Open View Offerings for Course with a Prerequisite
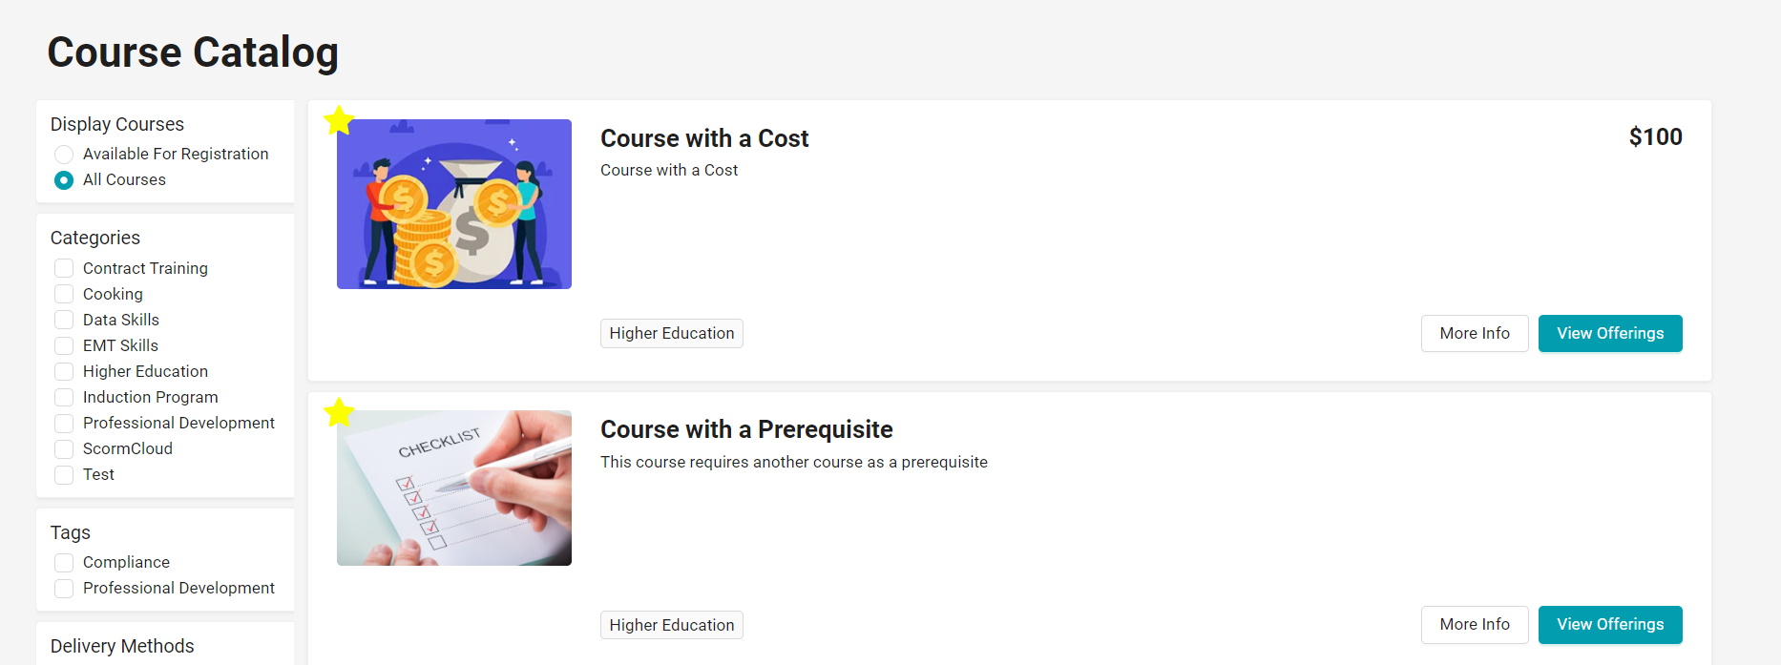 [1610, 624]
